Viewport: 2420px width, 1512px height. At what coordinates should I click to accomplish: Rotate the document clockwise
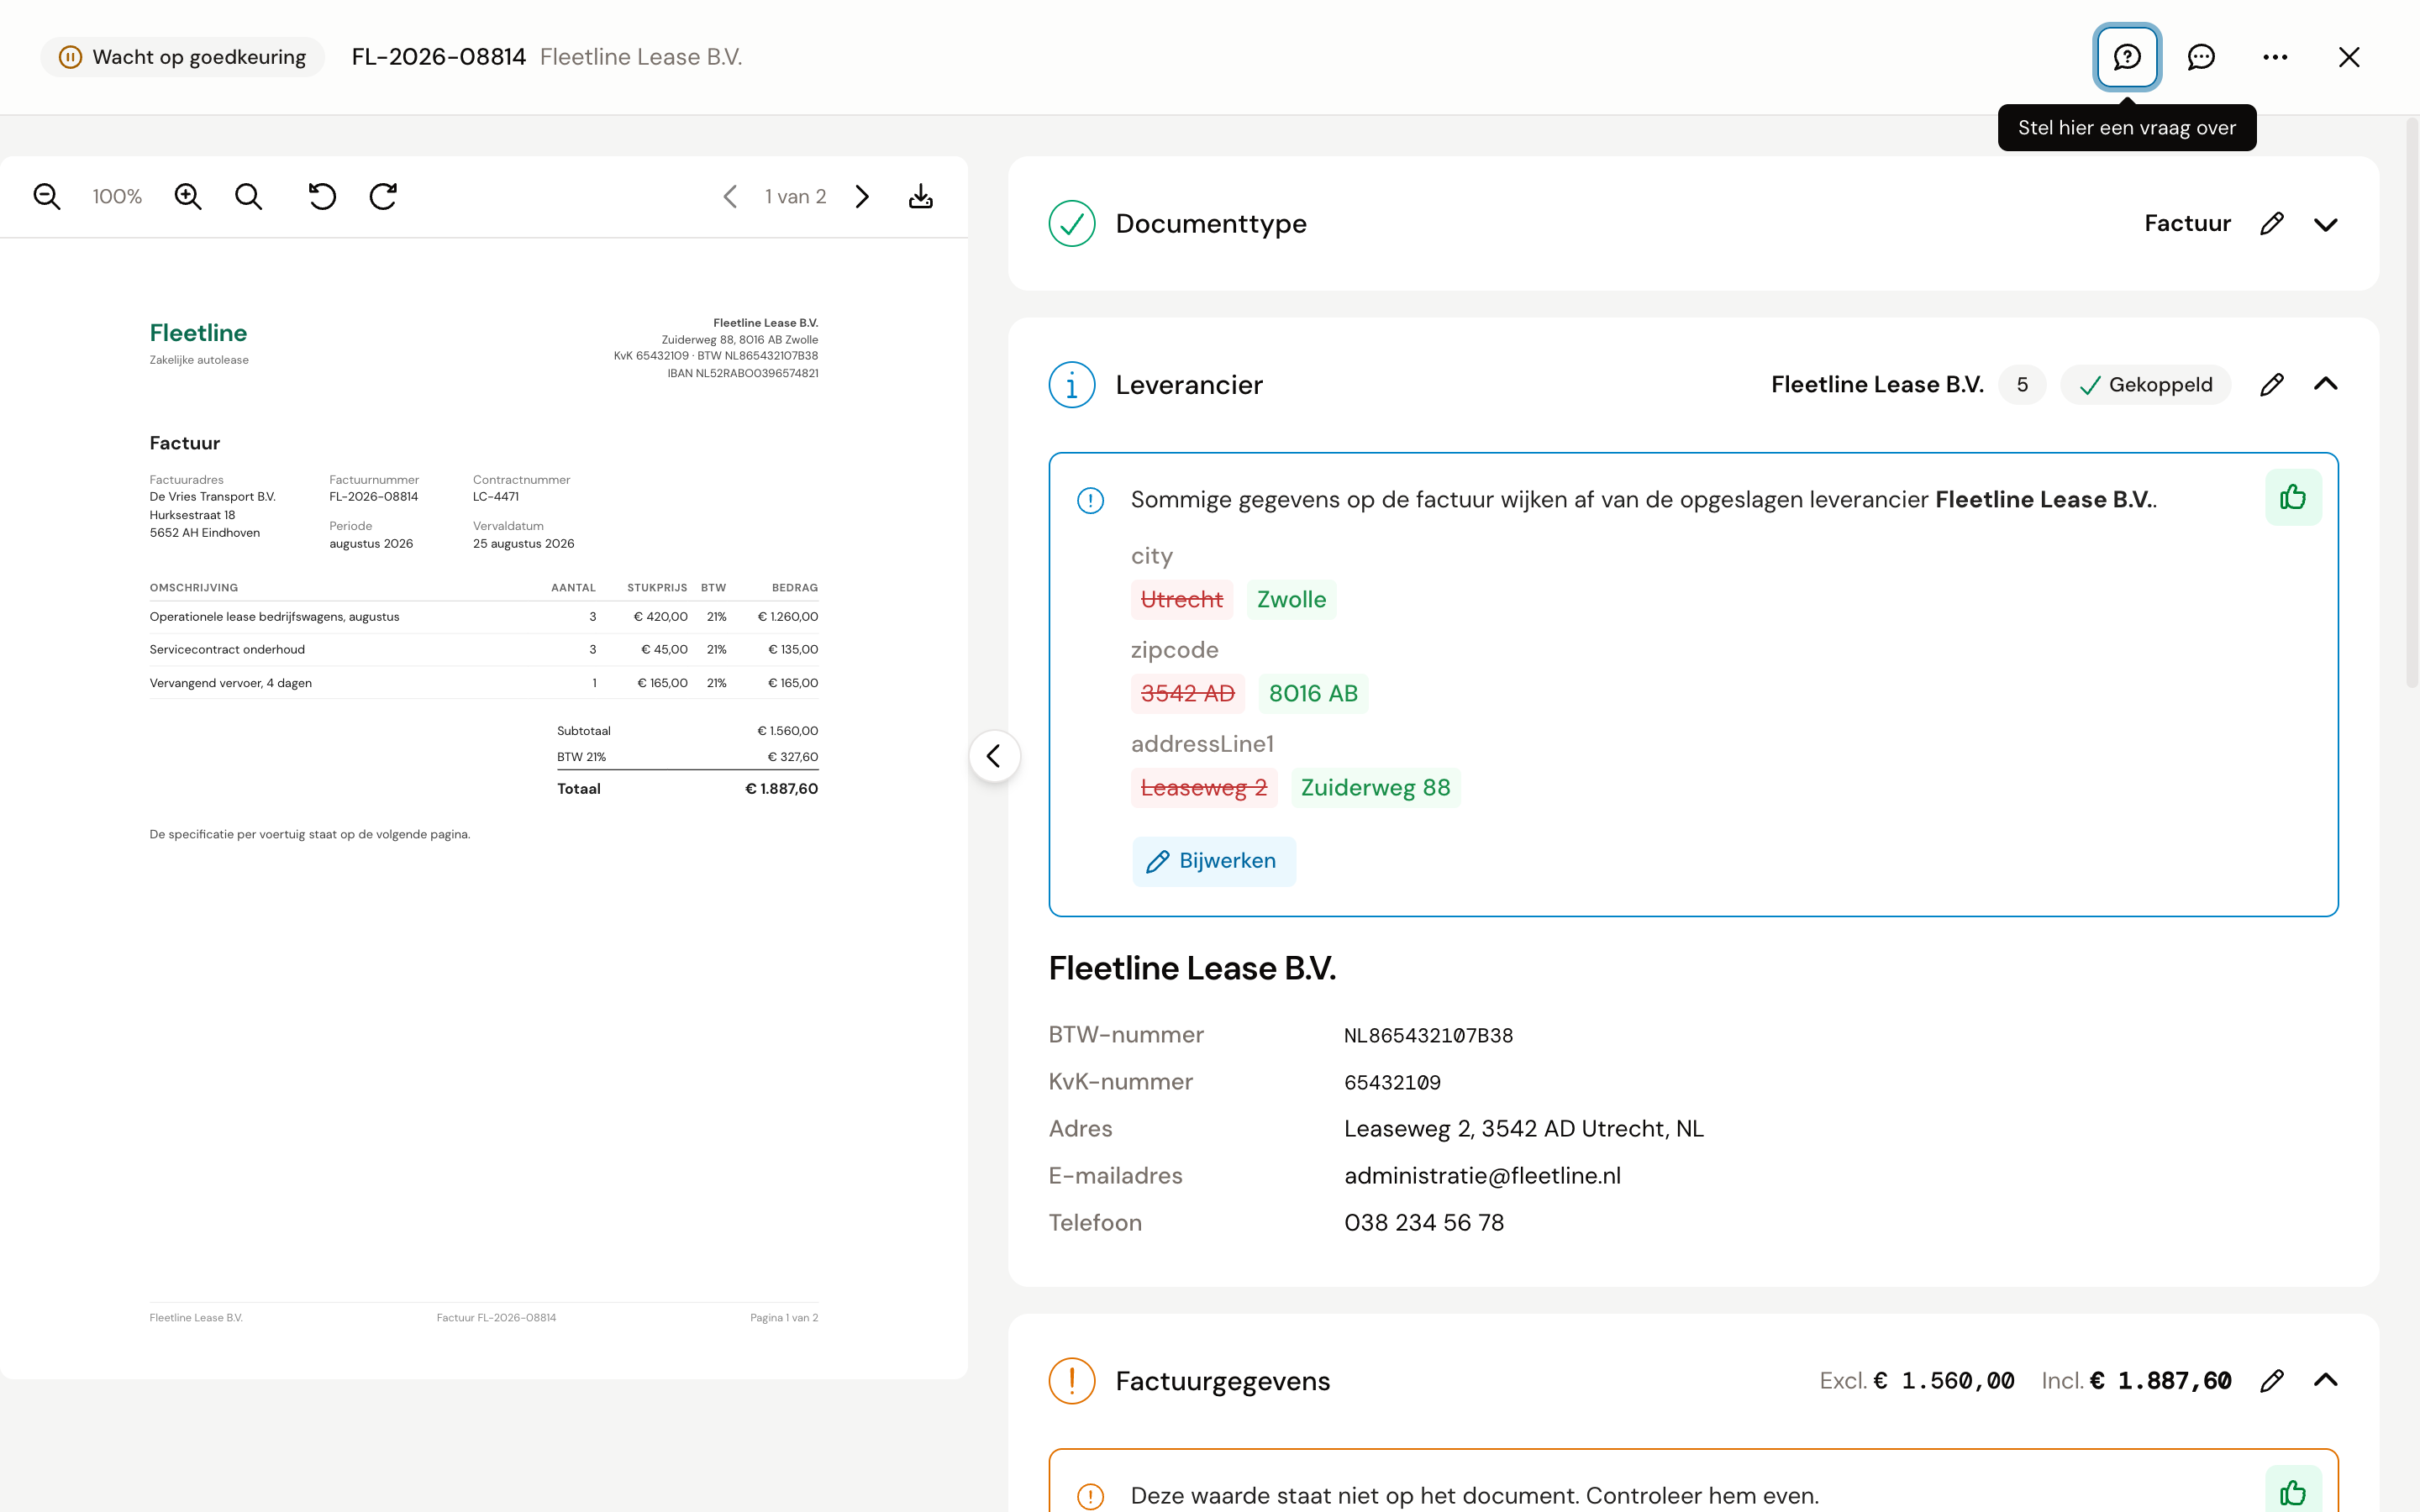pos(384,197)
